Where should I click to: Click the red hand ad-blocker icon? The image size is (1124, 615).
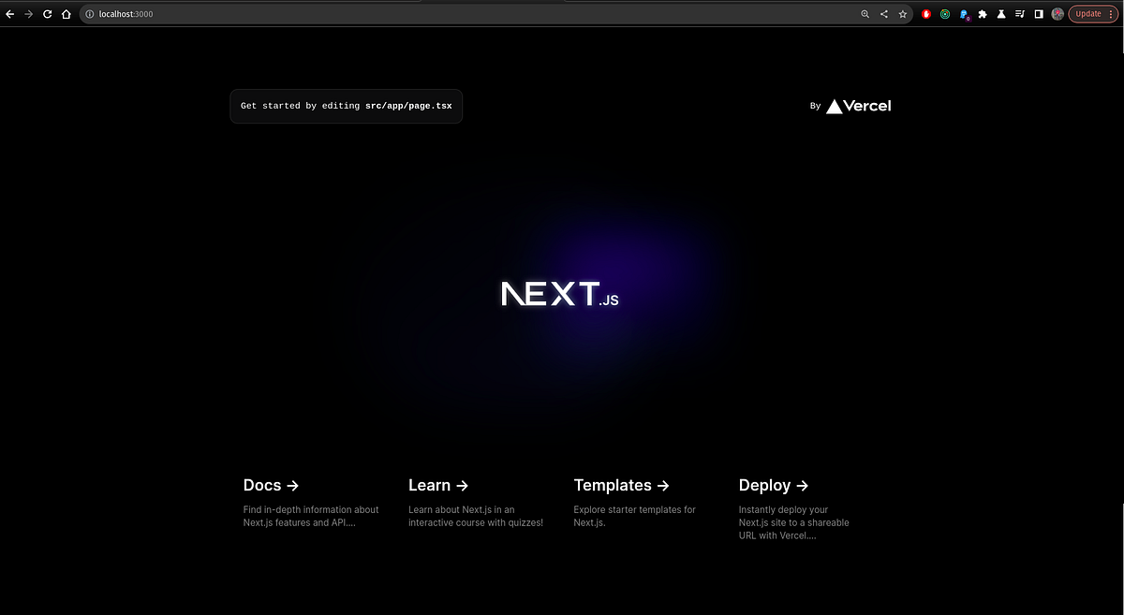pos(925,13)
